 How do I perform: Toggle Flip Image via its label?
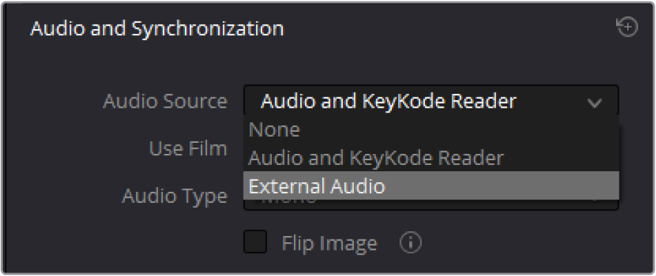tap(329, 243)
